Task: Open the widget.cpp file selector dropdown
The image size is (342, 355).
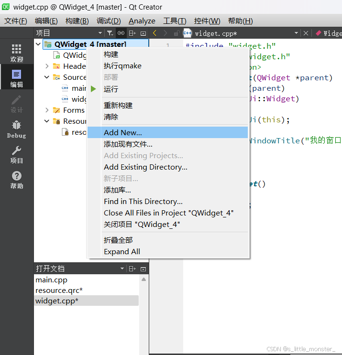Action: (296, 33)
